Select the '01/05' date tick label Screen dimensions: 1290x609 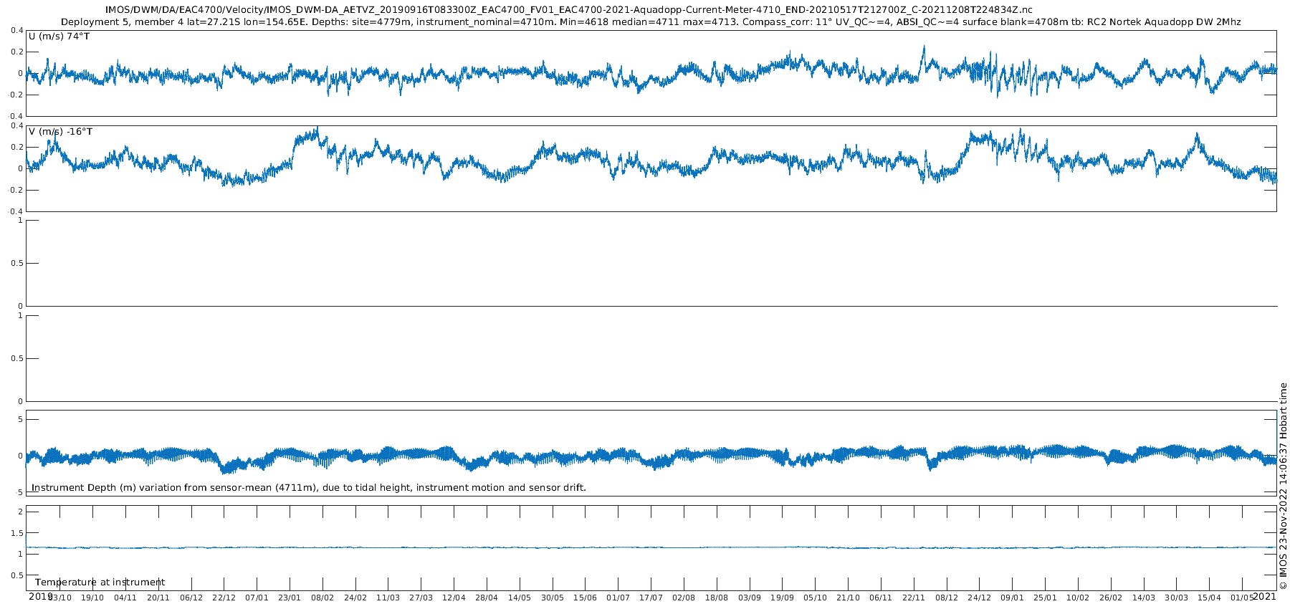point(1243,598)
